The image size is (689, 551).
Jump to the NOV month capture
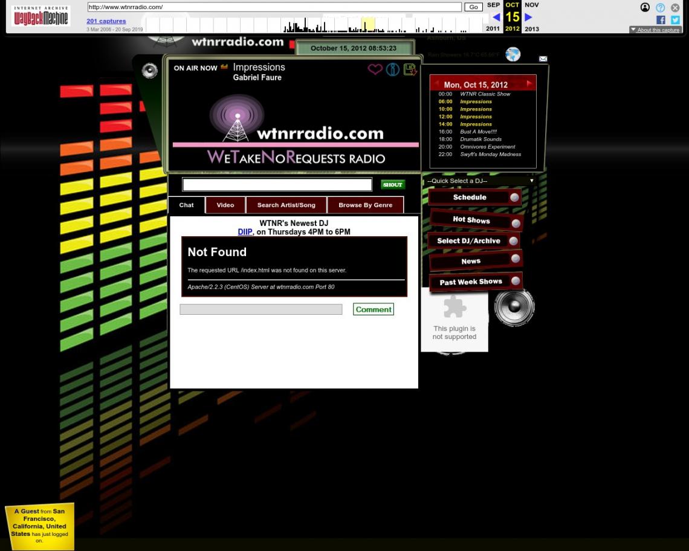[532, 5]
